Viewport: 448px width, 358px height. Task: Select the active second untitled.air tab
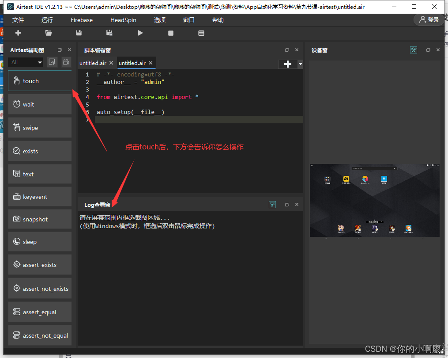[132, 63]
